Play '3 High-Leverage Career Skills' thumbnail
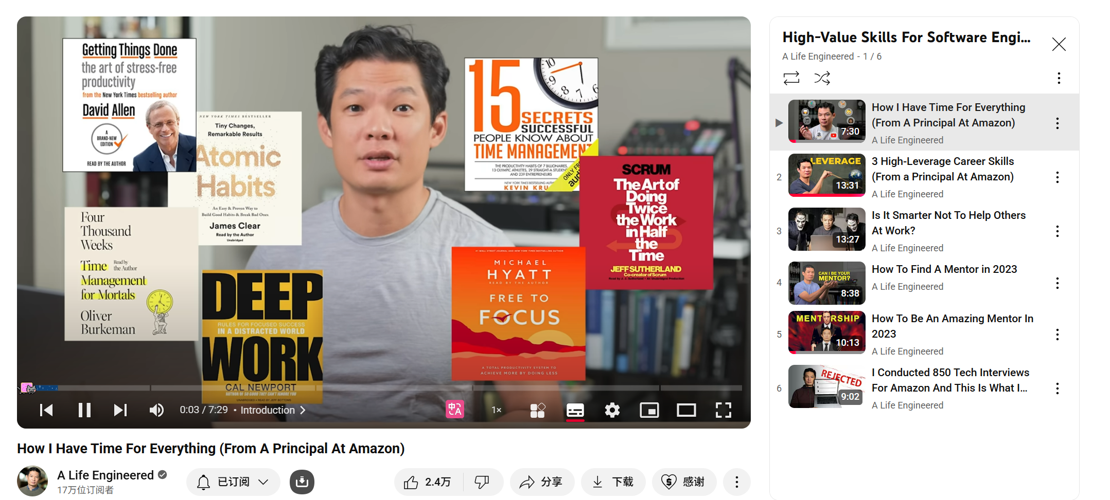The image size is (1110, 500). (827, 175)
